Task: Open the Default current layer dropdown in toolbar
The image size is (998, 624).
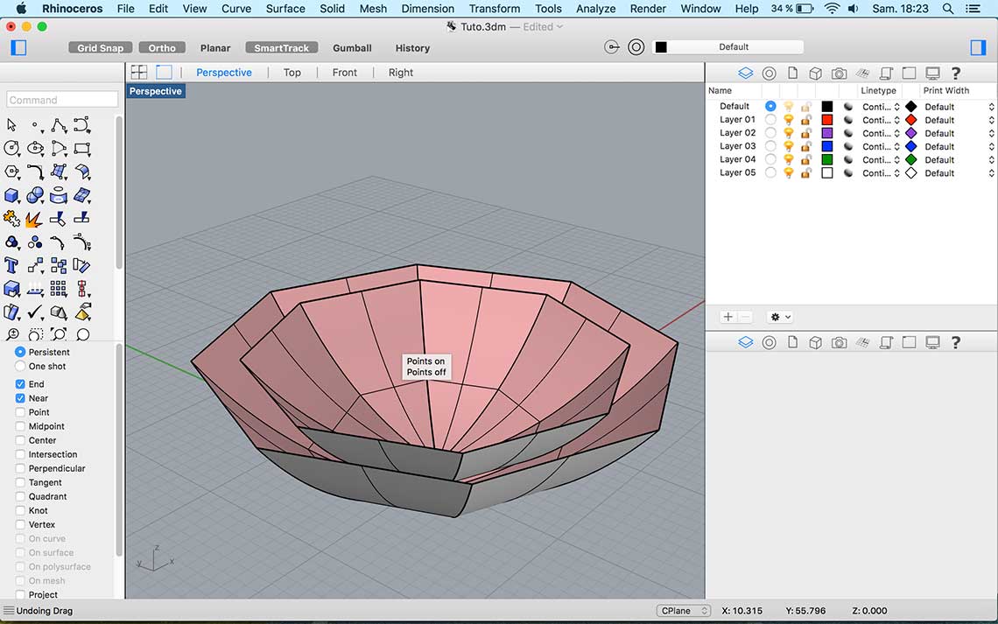Action: pos(728,47)
